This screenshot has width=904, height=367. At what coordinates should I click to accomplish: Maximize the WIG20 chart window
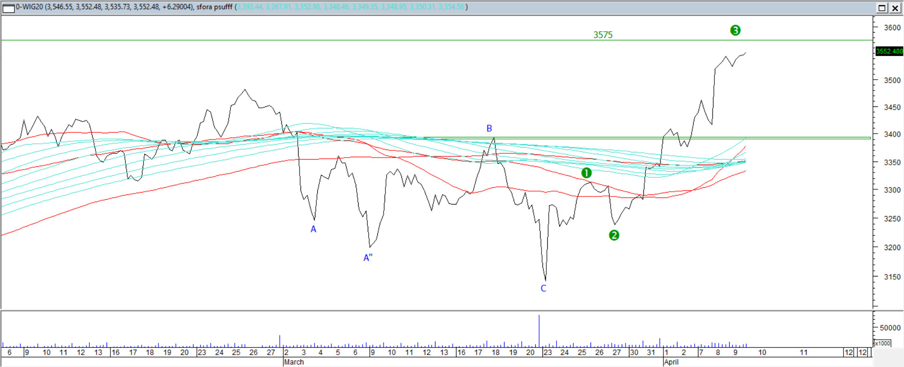click(x=882, y=8)
